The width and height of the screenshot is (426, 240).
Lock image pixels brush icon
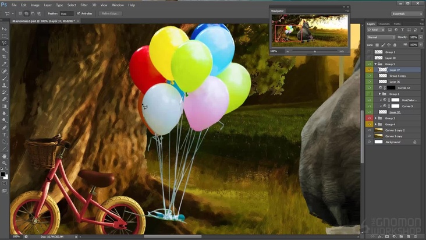coord(383,45)
